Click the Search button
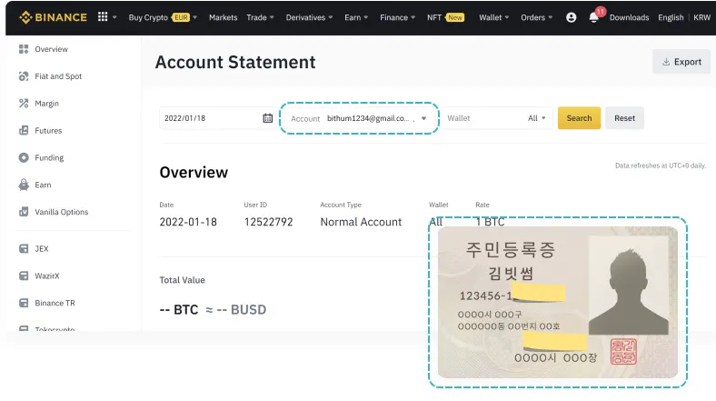 click(x=579, y=118)
